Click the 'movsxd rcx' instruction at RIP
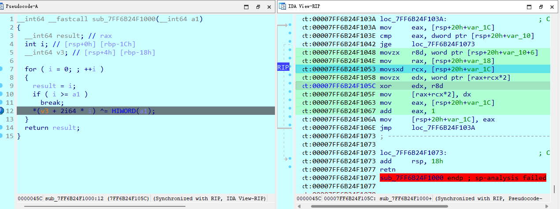Screen dimensions: 560x209 click(x=437, y=69)
